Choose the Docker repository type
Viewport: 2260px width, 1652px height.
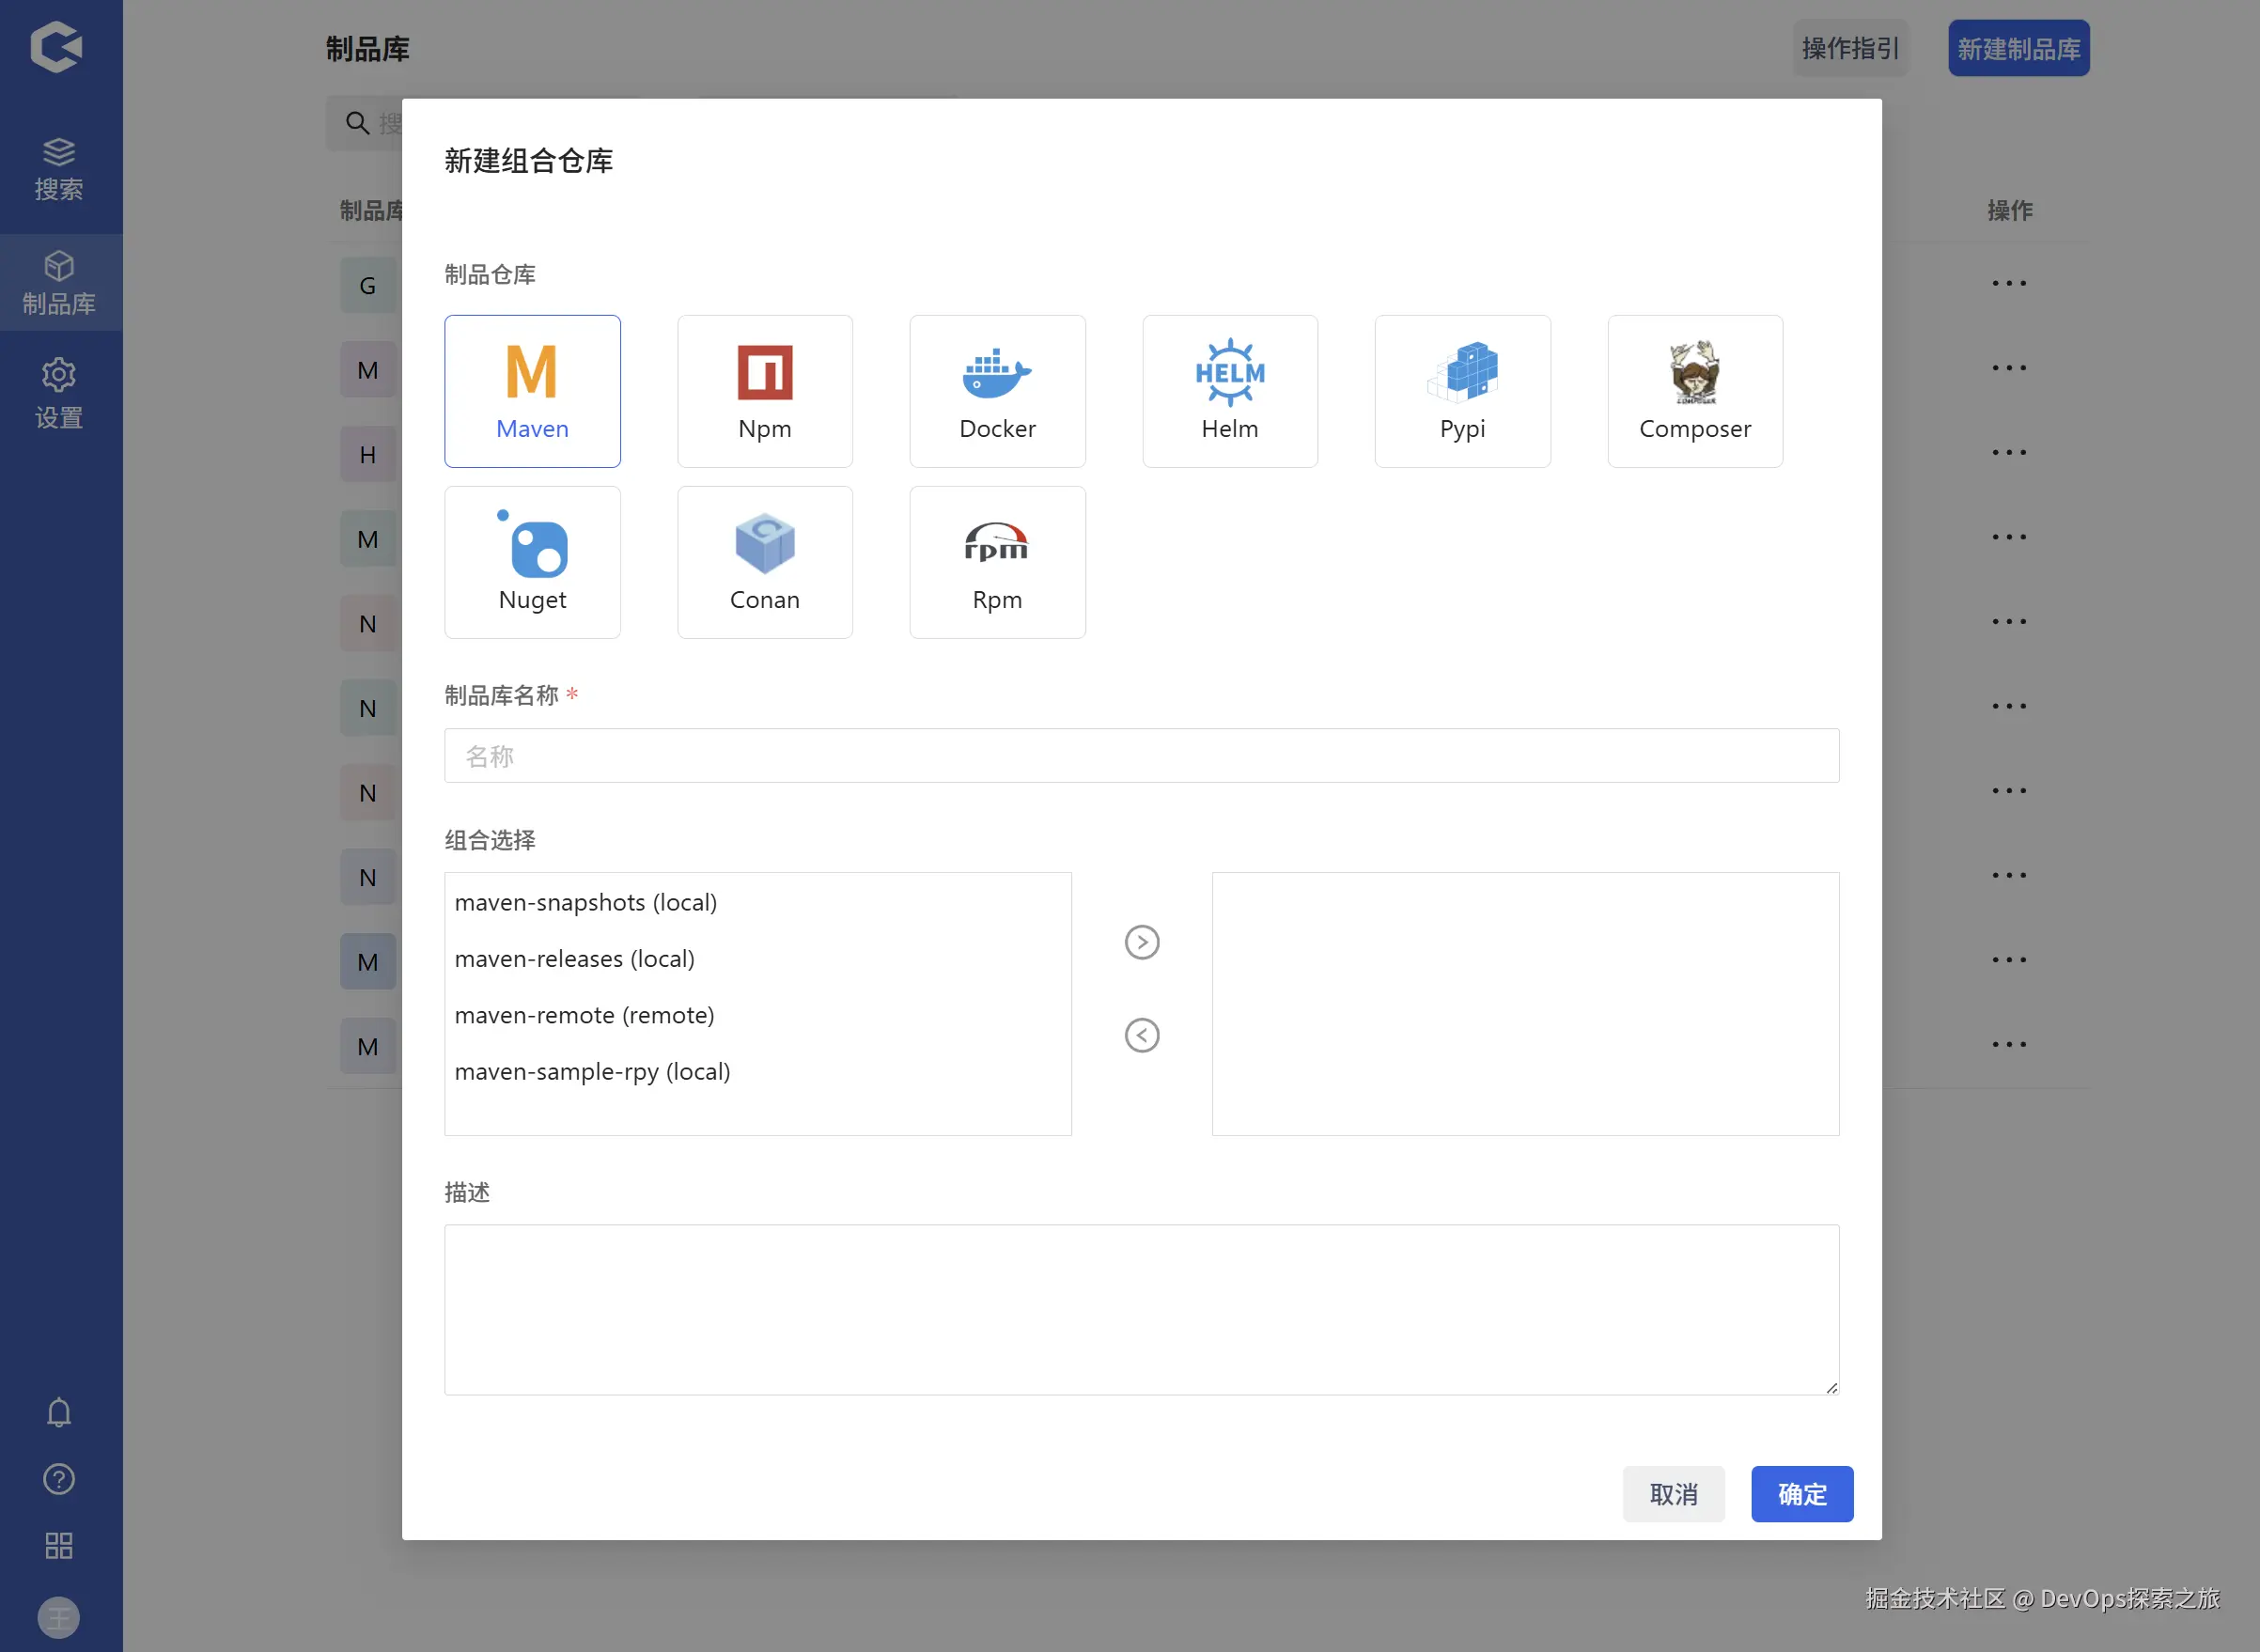pos(997,391)
